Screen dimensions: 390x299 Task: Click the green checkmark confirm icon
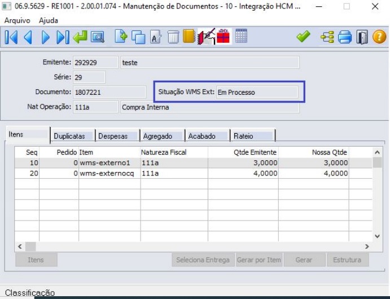303,36
